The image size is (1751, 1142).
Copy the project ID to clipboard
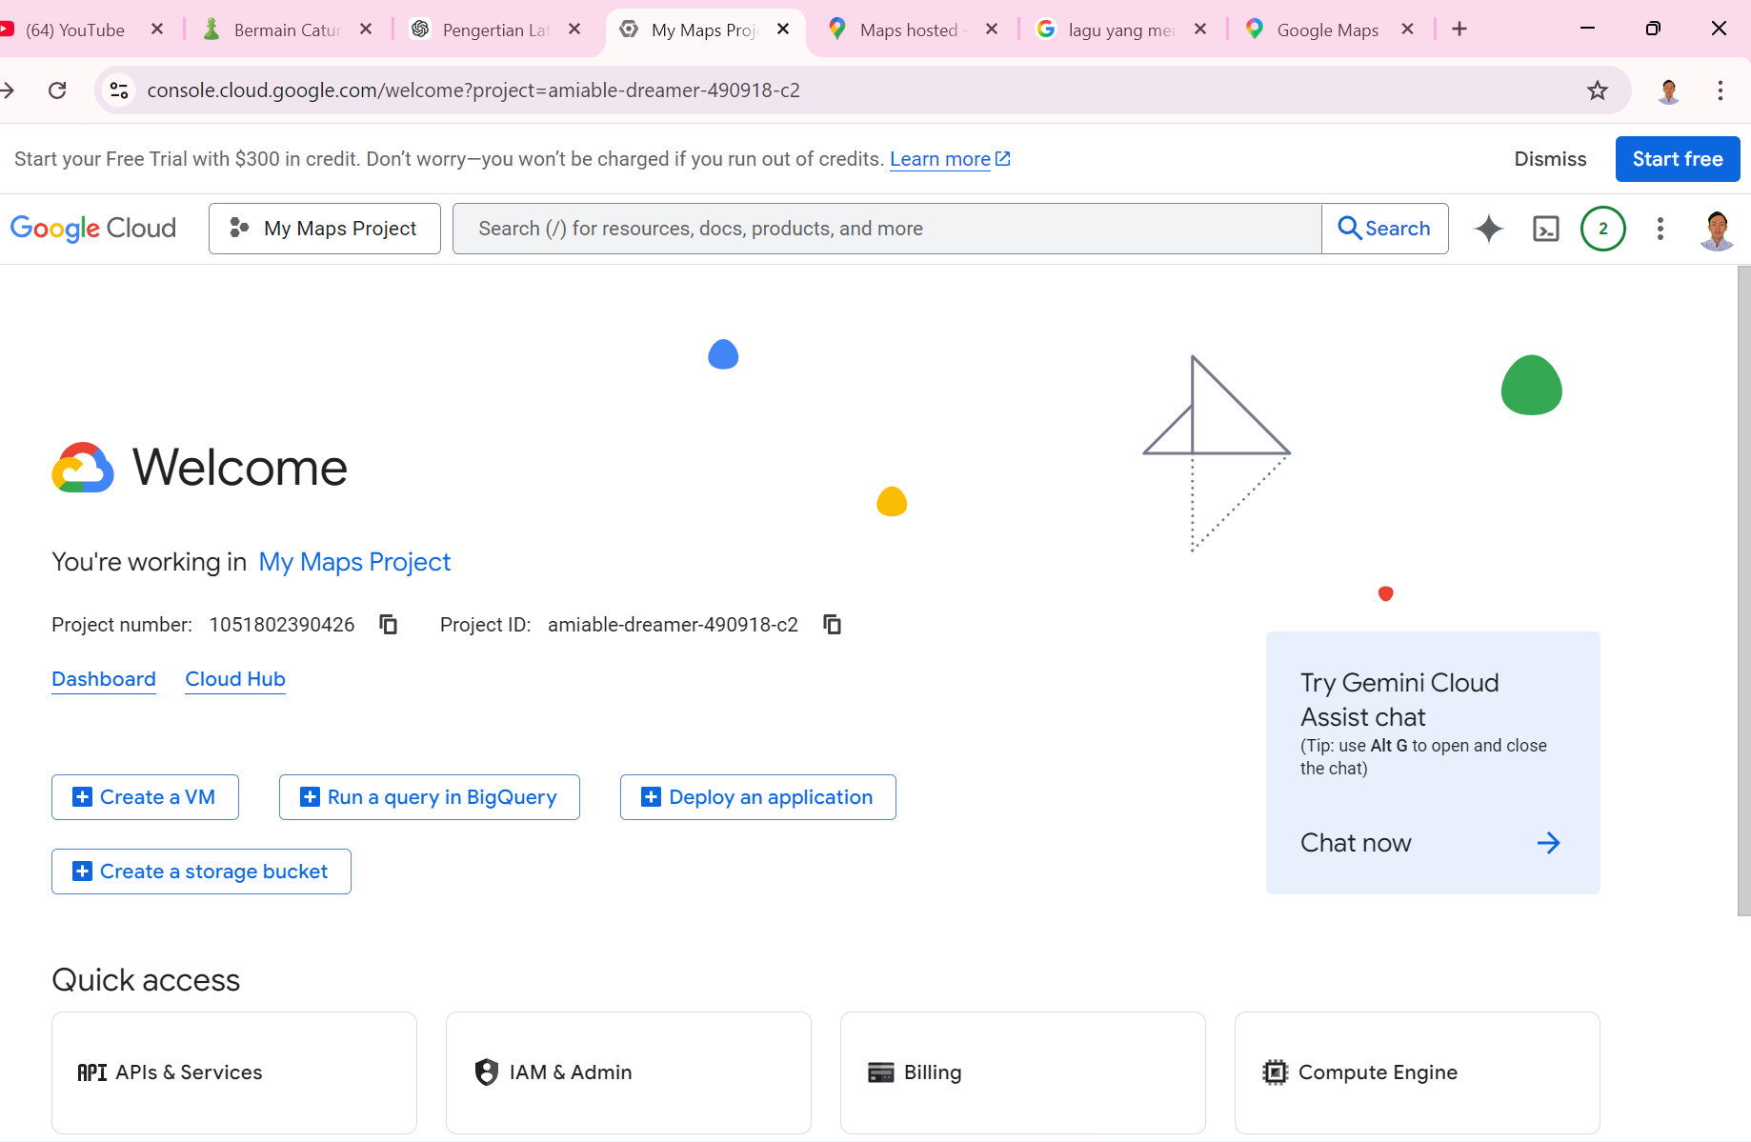832,625
